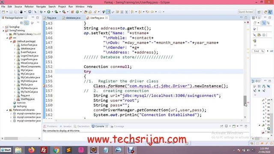Open Package Explorer view menu arrow
Viewport: 274px width, 154px height.
(38, 23)
